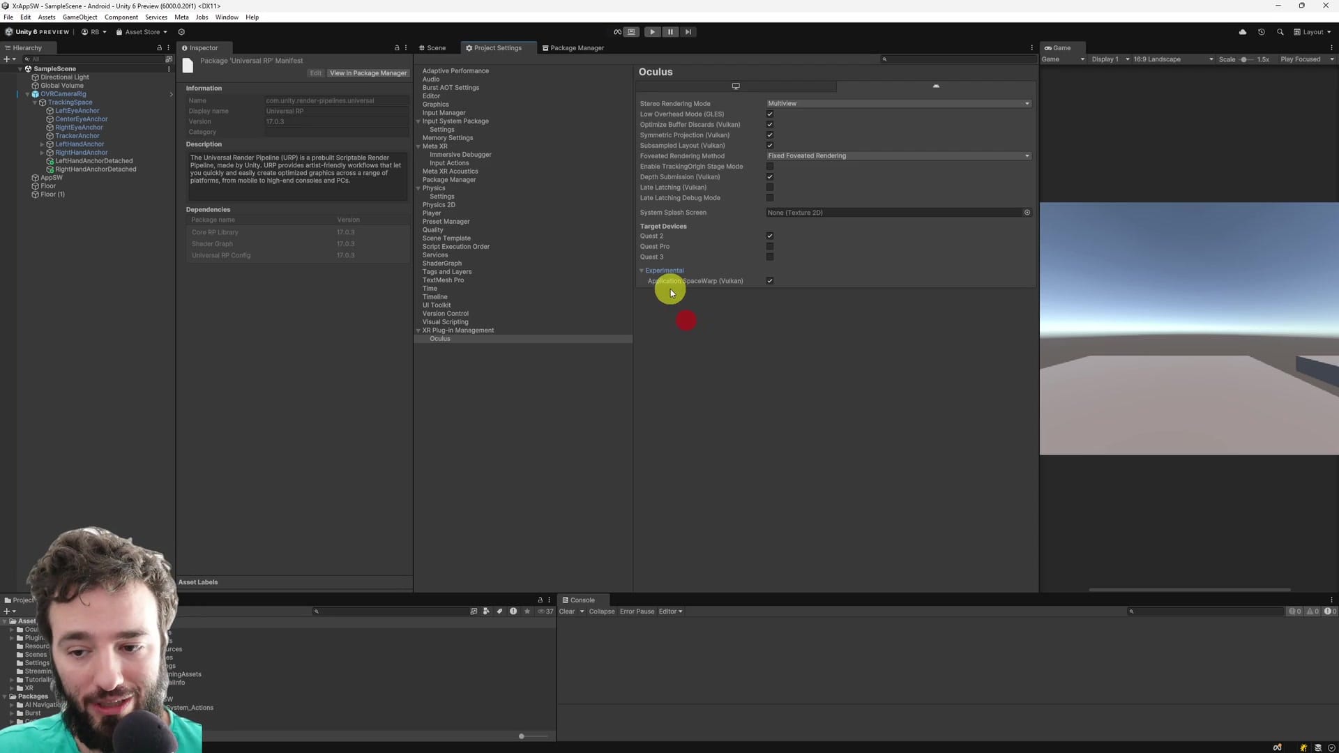The width and height of the screenshot is (1339, 753).
Task: Enable Quest 3 as a target device
Action: 769,257
